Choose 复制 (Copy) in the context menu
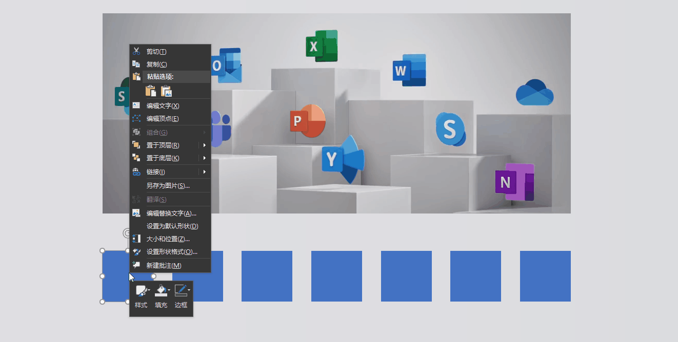 (170, 64)
